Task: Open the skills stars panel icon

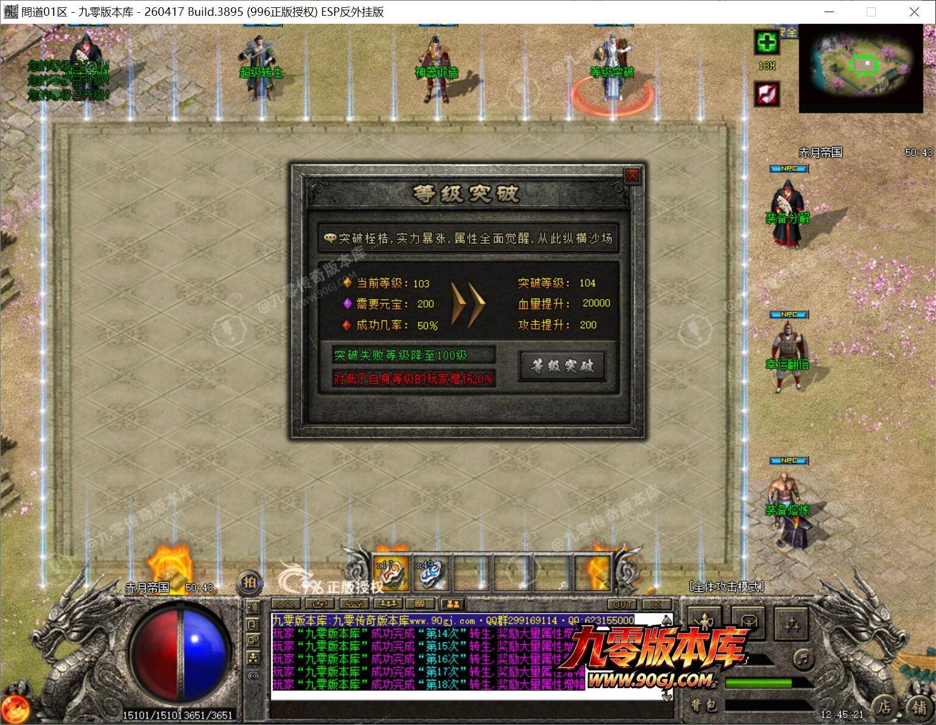Action: click(792, 623)
